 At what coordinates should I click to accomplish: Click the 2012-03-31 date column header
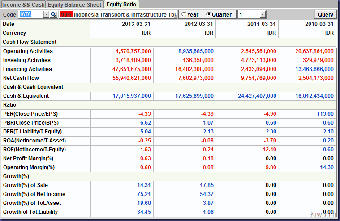tap(199, 24)
